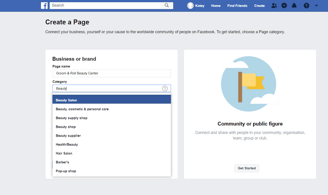Click Katey's profile avatar
Viewport: 328px width, 195px height.
[x=190, y=6]
